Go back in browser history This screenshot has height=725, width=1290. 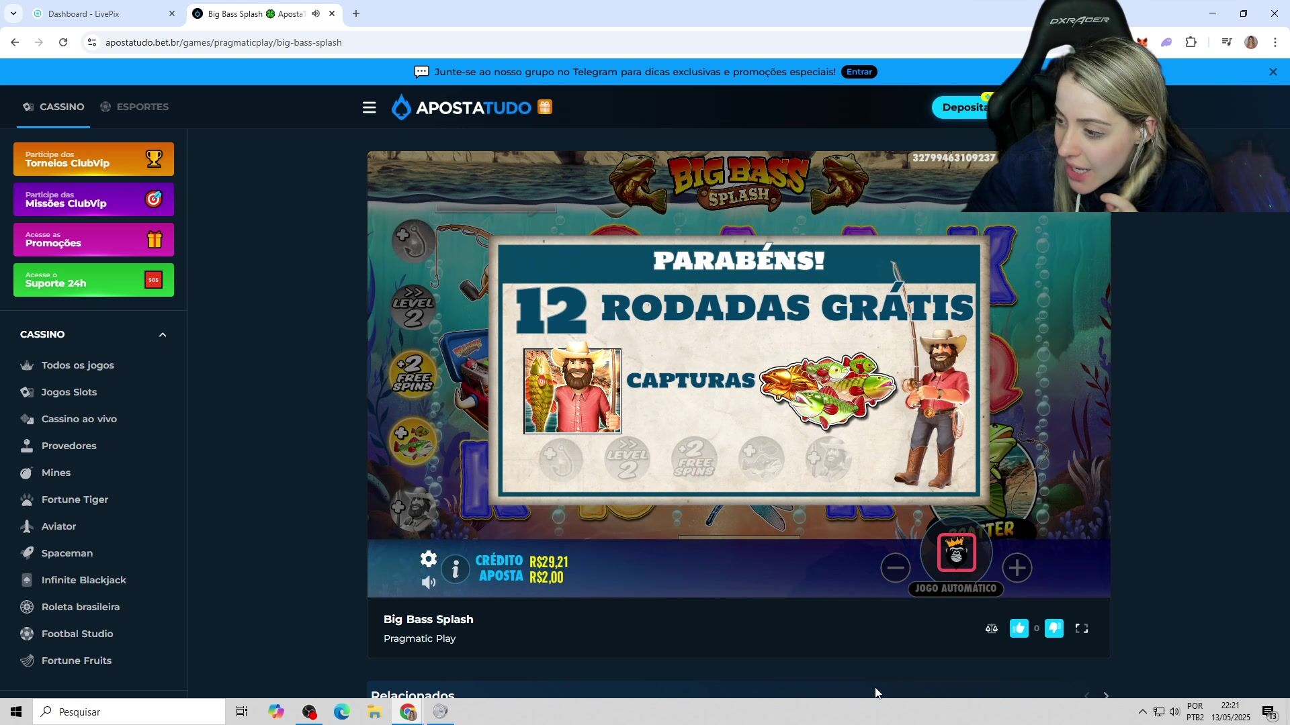(x=15, y=42)
